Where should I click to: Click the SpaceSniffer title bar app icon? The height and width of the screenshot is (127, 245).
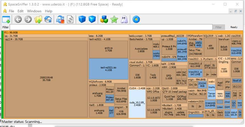pyautogui.click(x=5, y=4)
